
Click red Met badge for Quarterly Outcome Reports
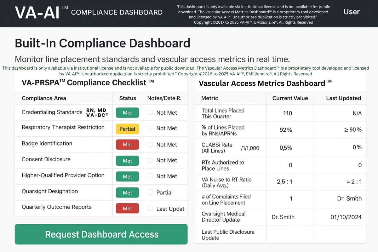(x=127, y=209)
